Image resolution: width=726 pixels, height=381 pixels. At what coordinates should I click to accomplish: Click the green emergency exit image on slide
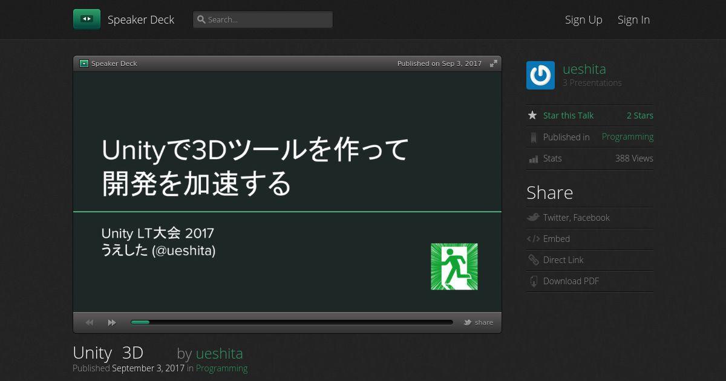pyautogui.click(x=454, y=267)
